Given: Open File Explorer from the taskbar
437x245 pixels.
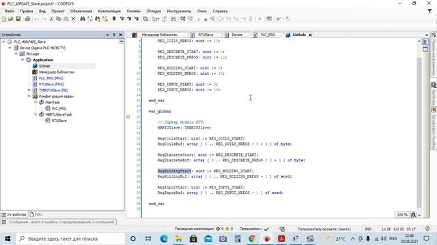Looking at the screenshot, I should pos(179,239).
